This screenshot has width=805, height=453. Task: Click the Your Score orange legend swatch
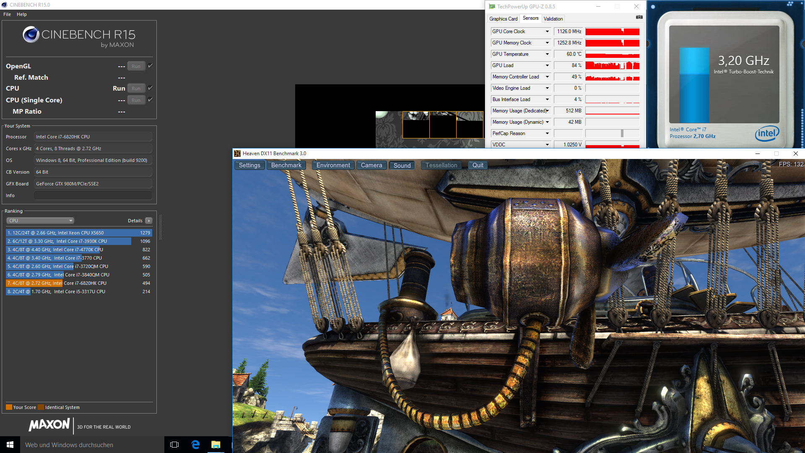coord(9,407)
